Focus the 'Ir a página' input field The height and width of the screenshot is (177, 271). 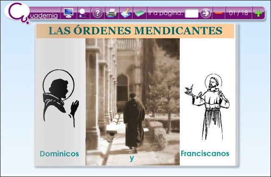coord(191,13)
